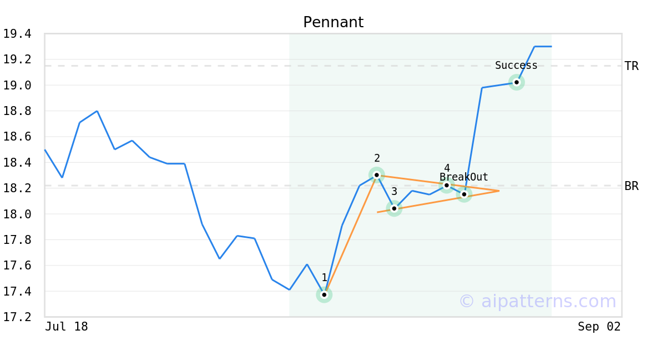The height and width of the screenshot is (350, 666).
Task: Click the orange flagpole line
Action: (x=350, y=235)
